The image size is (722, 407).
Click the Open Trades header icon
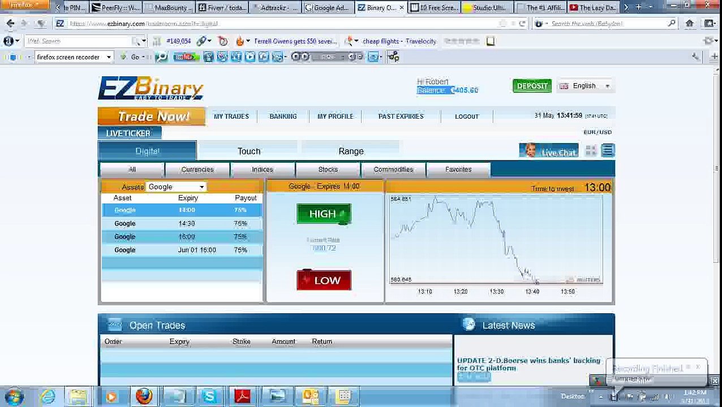[x=115, y=324]
